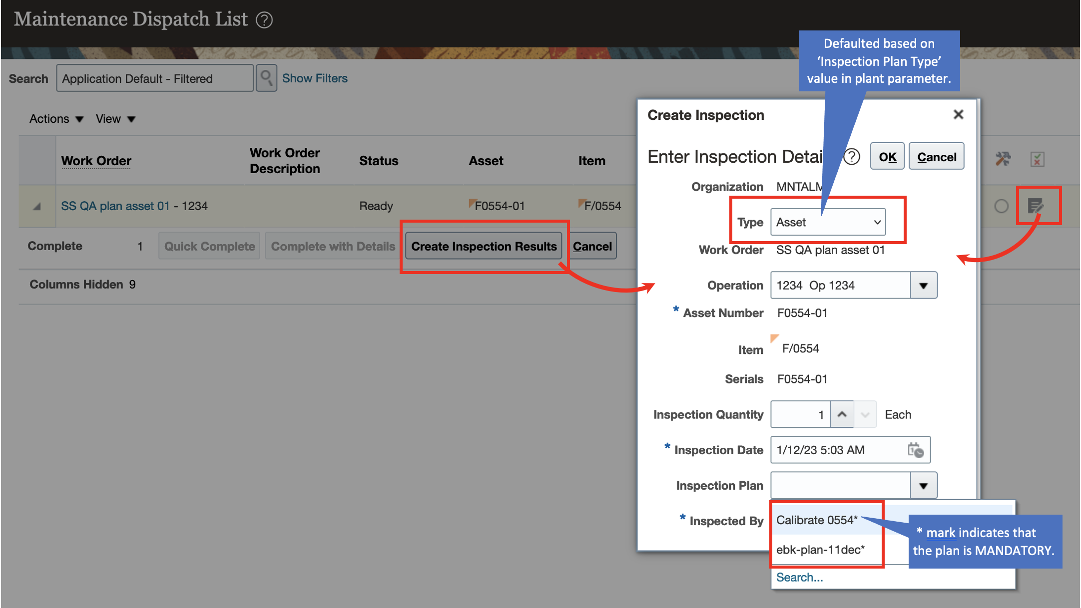This screenshot has width=1081, height=608.
Task: Open the Operation dropdown arrow
Action: point(923,286)
